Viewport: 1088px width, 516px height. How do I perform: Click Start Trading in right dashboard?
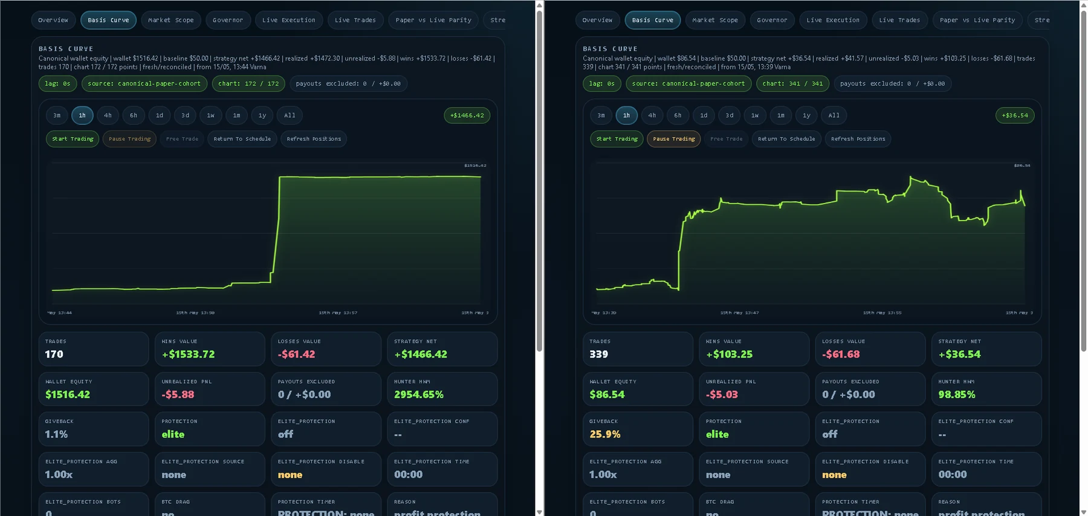coord(617,139)
